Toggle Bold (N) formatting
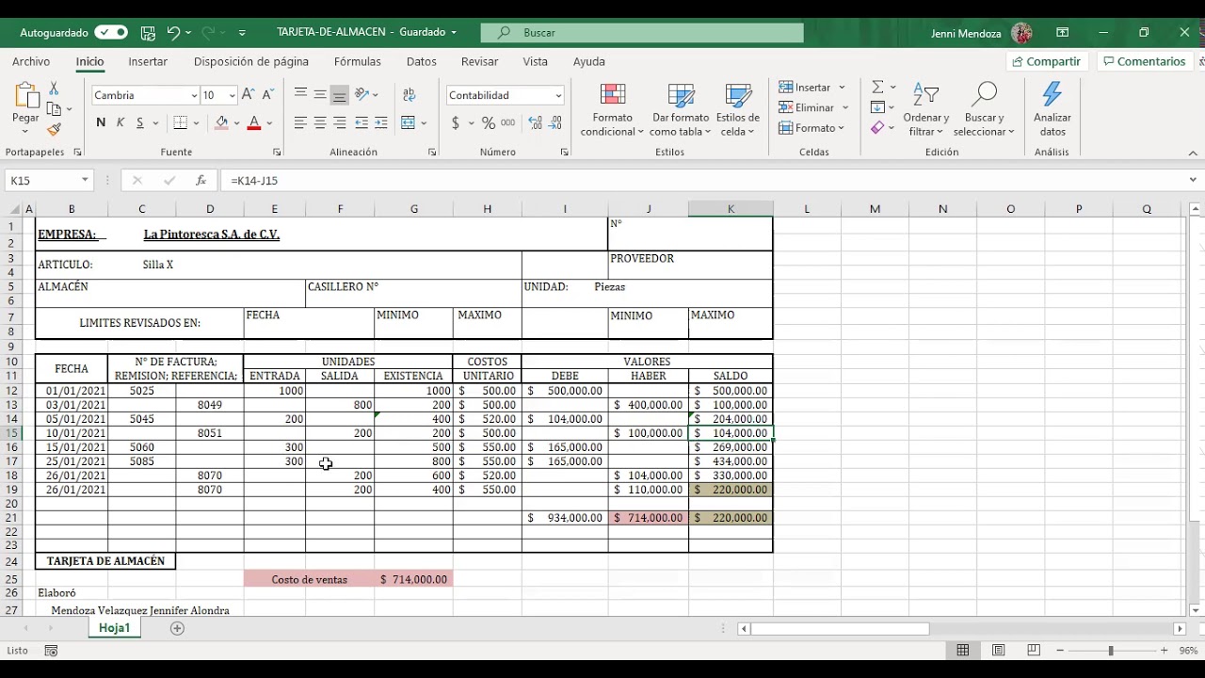The width and height of the screenshot is (1205, 678). 101,123
